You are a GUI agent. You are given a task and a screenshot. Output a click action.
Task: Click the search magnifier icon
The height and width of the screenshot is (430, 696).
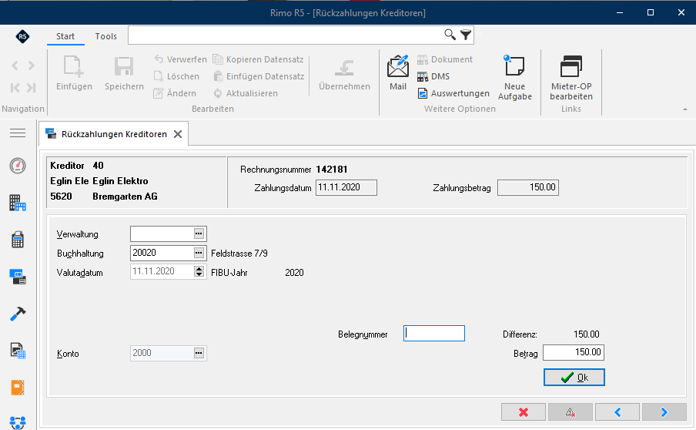[450, 35]
